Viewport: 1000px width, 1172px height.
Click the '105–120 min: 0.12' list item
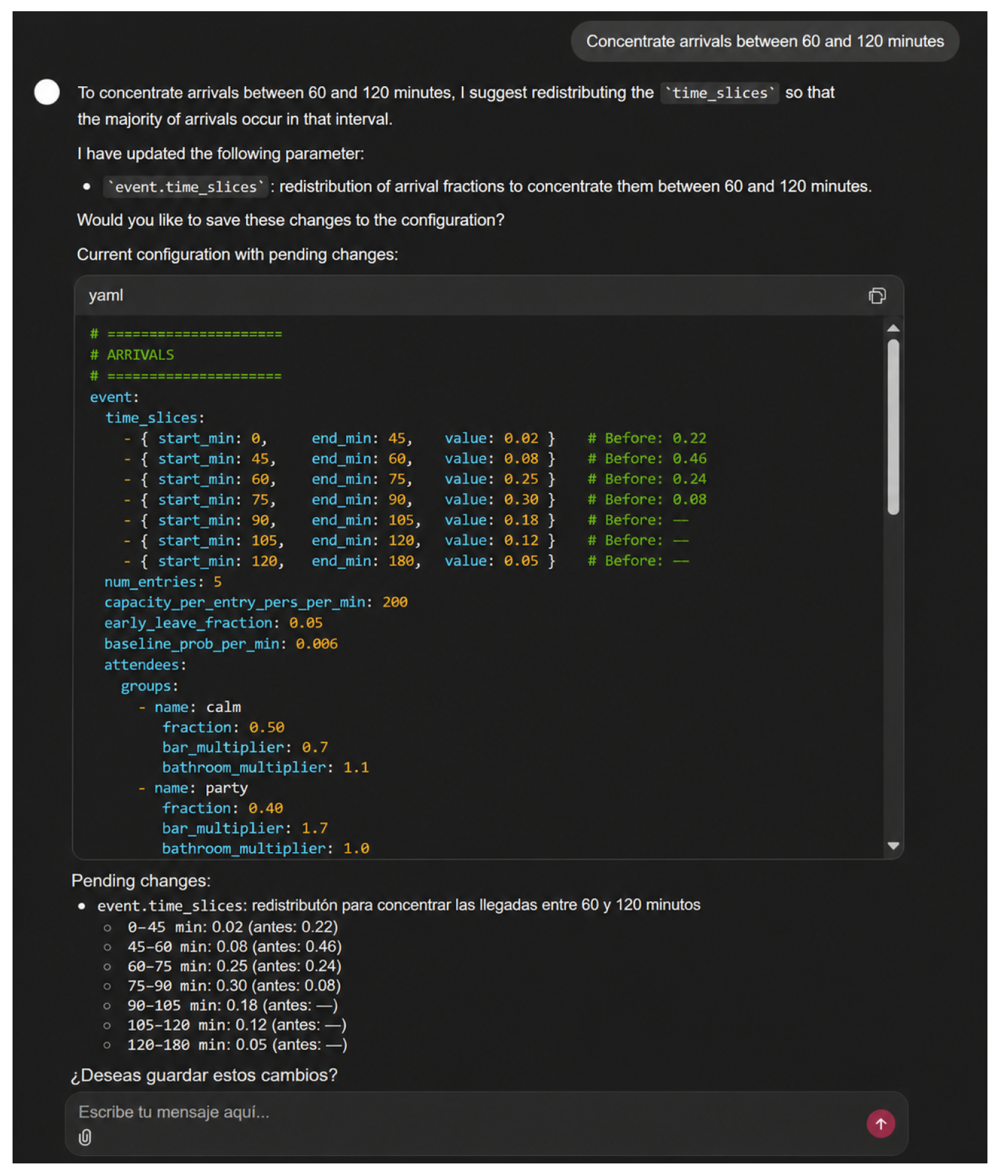(x=237, y=1025)
